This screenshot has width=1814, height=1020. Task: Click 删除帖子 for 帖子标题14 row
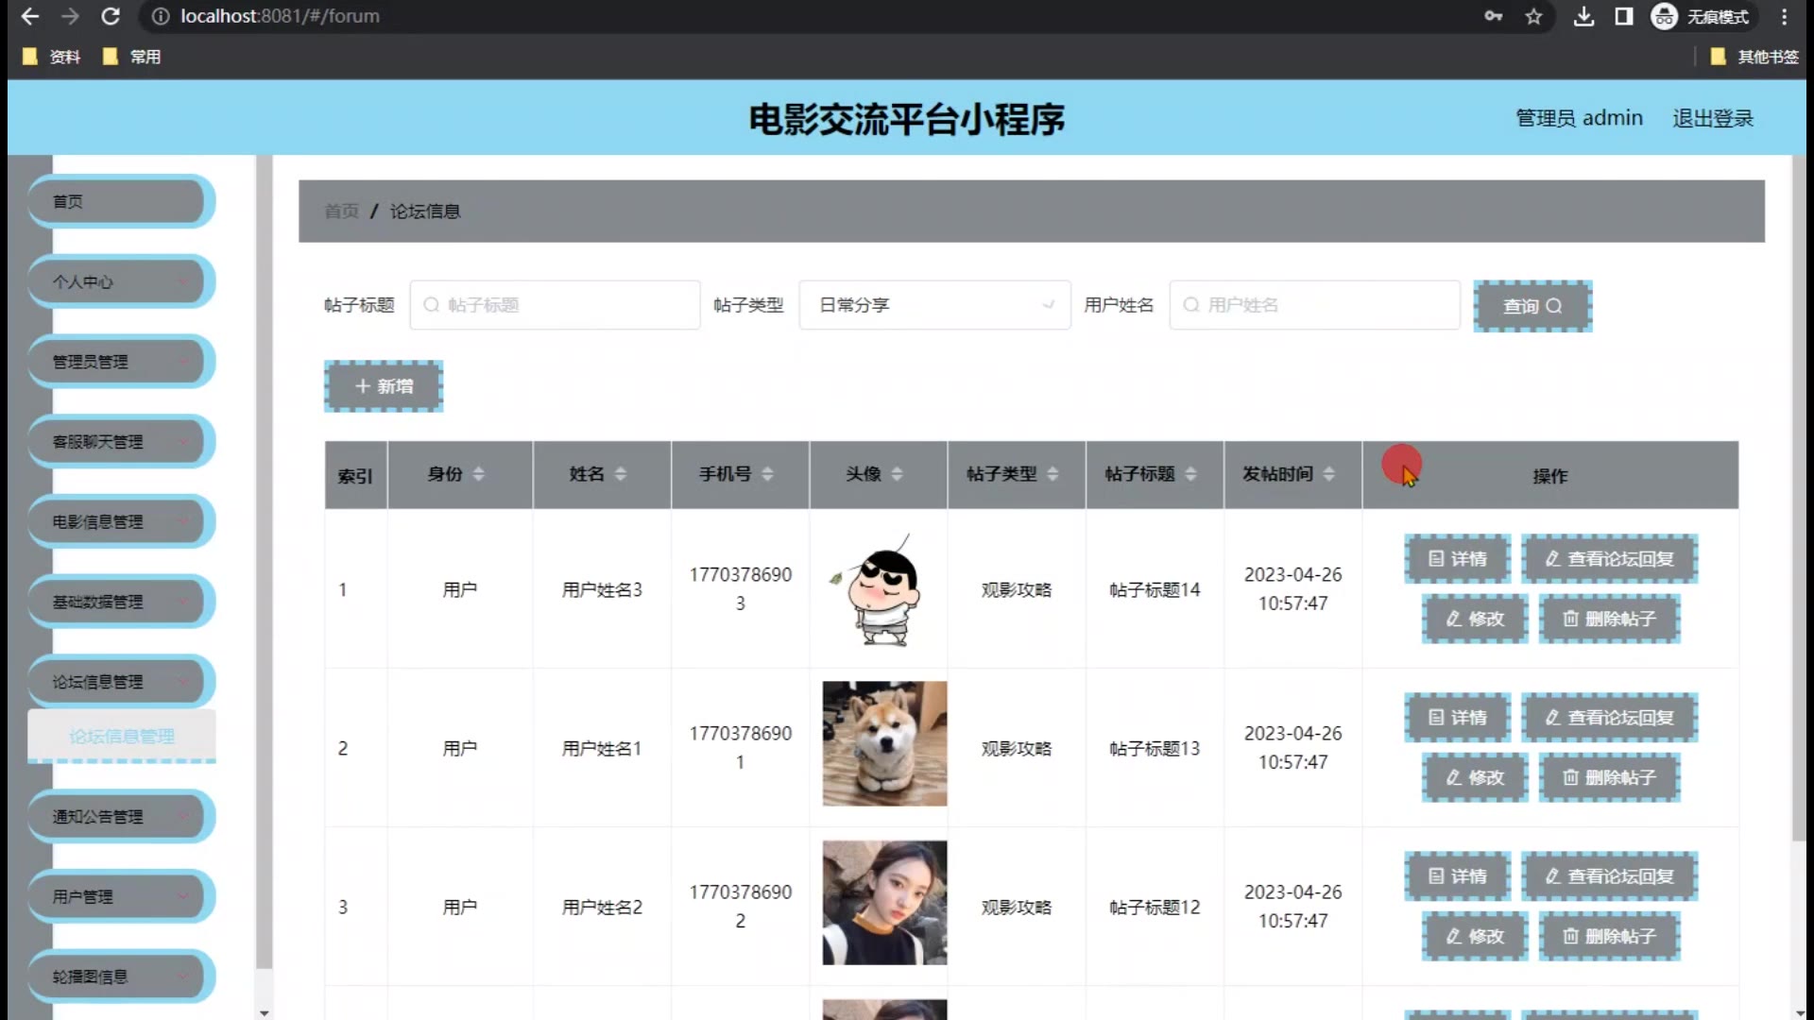click(x=1609, y=619)
